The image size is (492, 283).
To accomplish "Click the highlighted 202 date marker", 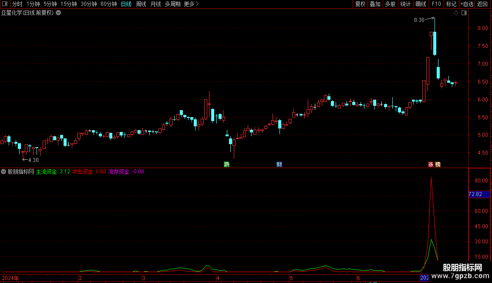I will [x=424, y=278].
